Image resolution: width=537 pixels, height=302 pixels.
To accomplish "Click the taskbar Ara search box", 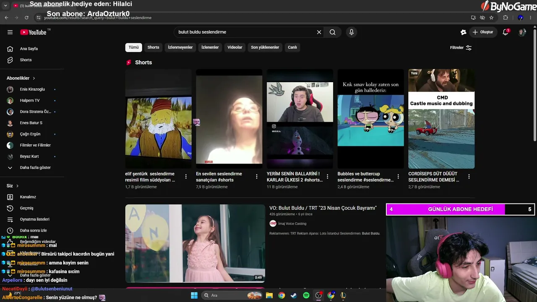I will pos(232,295).
